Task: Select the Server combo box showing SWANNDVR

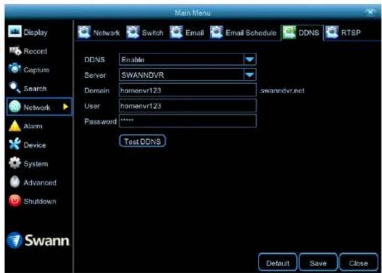Action: point(188,75)
